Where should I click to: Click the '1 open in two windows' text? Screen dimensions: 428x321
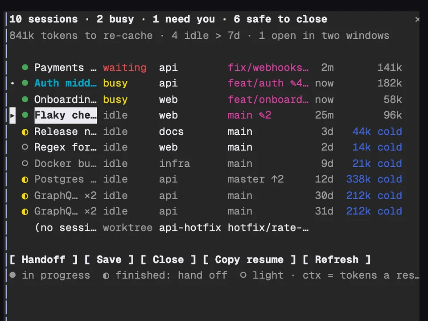(x=324, y=36)
